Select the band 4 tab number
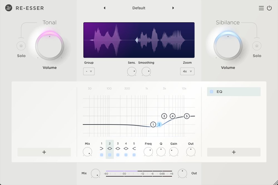This screenshot has width=278, height=185. pos(126,144)
